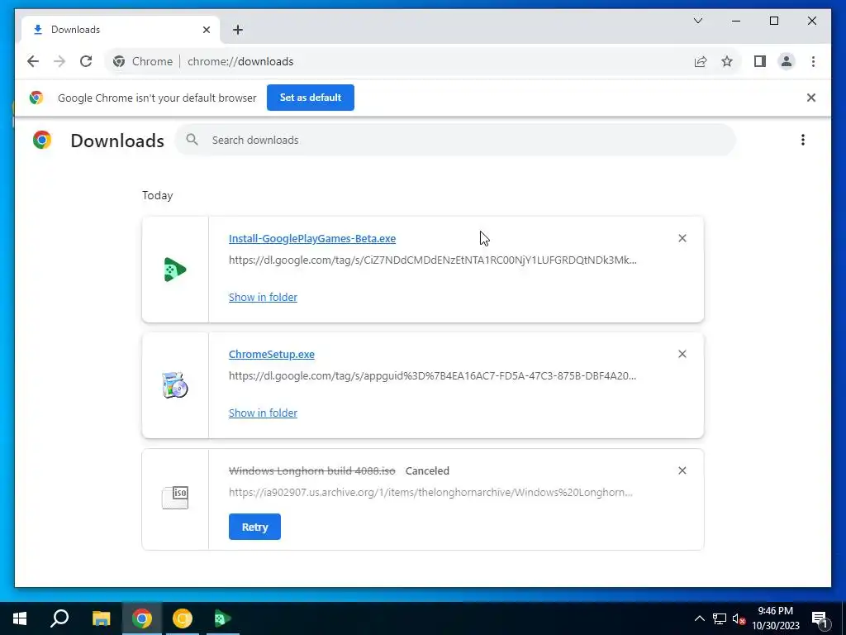
Task: Click the forward navigation arrow
Action: 59,61
